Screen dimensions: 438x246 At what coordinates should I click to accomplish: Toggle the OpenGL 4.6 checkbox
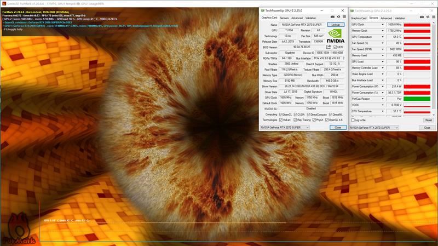(326, 119)
